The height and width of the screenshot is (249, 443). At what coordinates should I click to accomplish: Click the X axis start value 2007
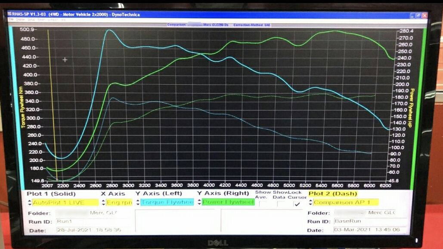[47, 186]
